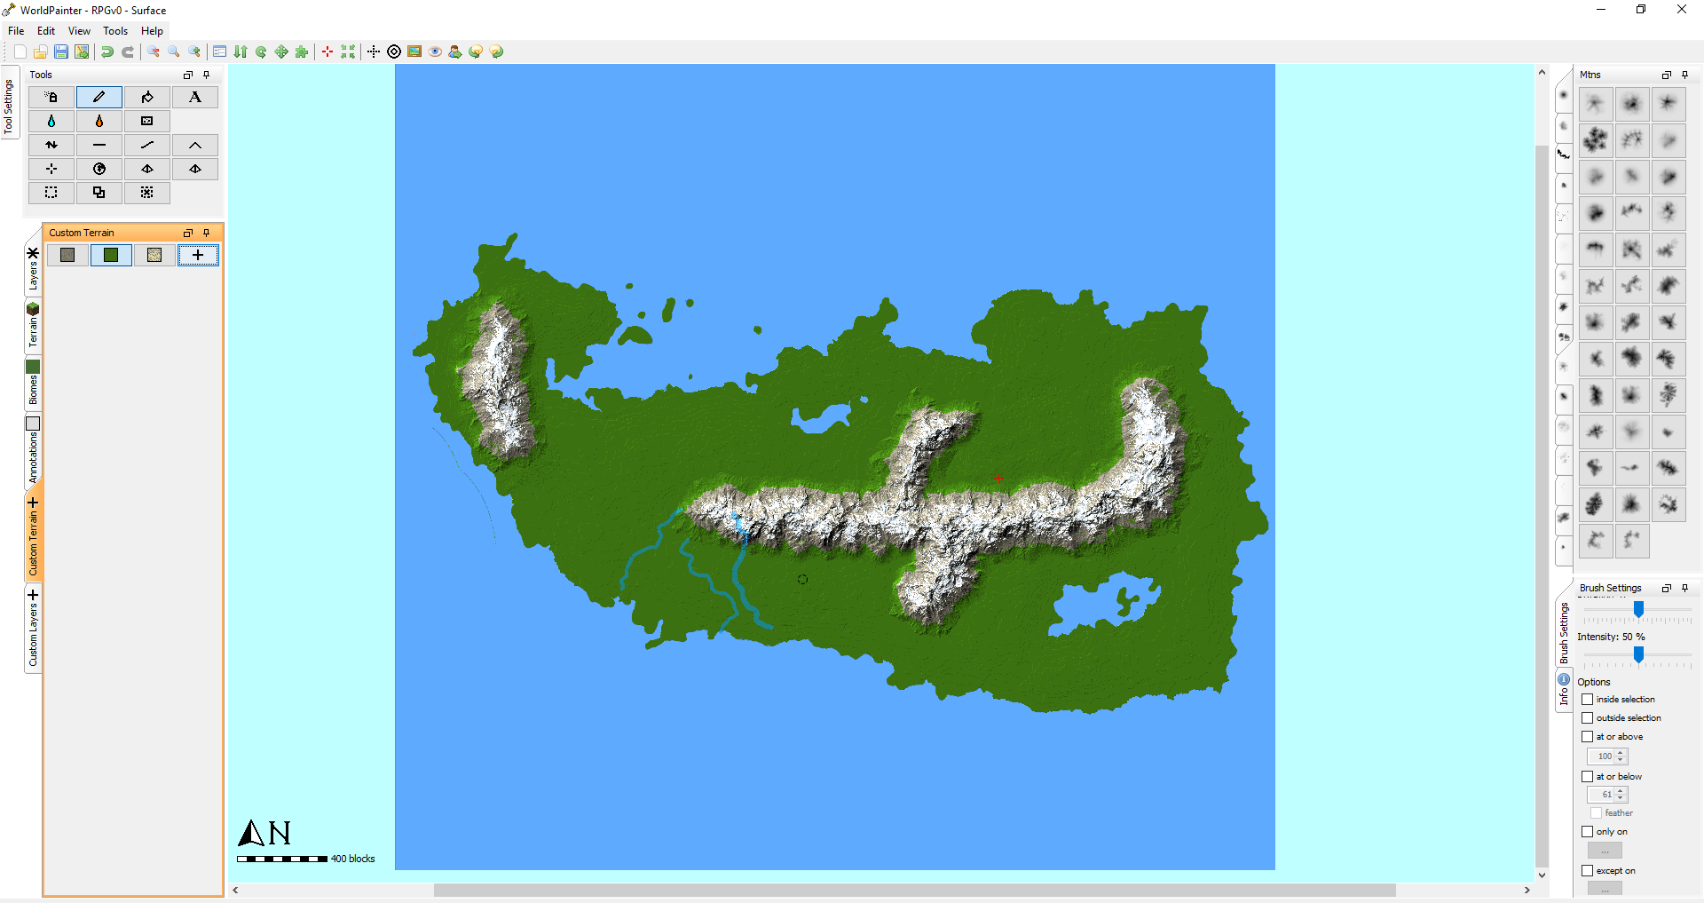Open the Help menu
Viewport: 1704px width, 903px height.
point(152,31)
